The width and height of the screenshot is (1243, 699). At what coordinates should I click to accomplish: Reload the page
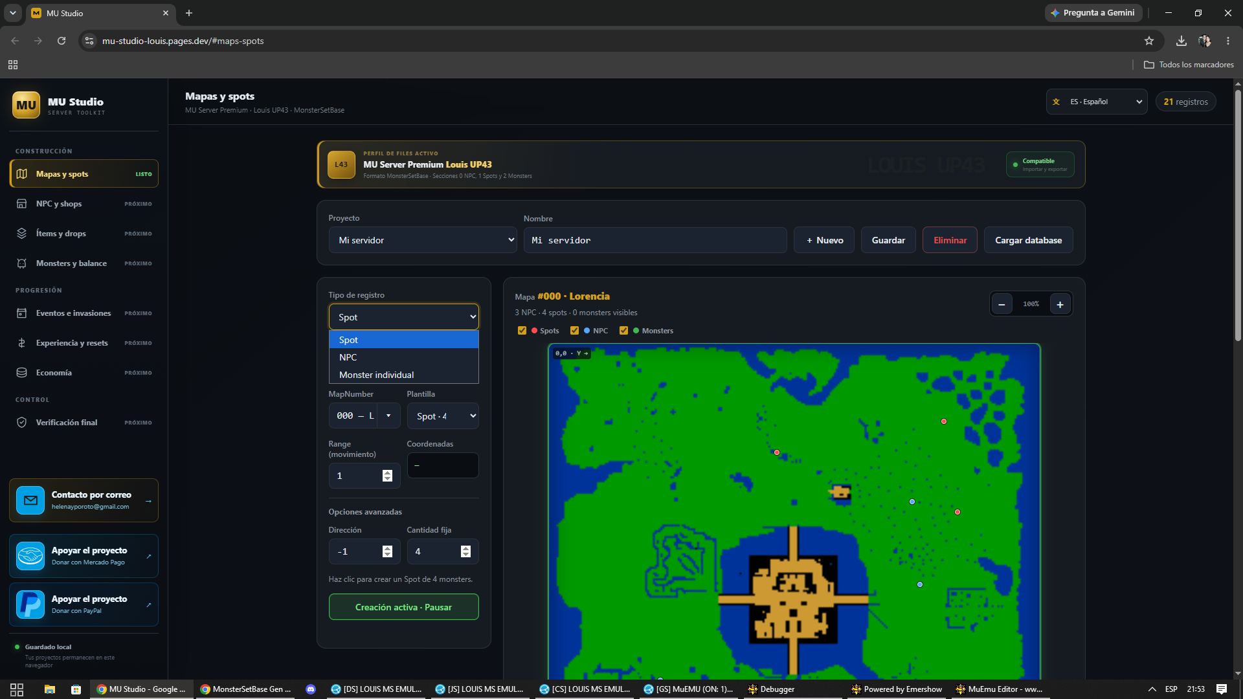coord(62,41)
